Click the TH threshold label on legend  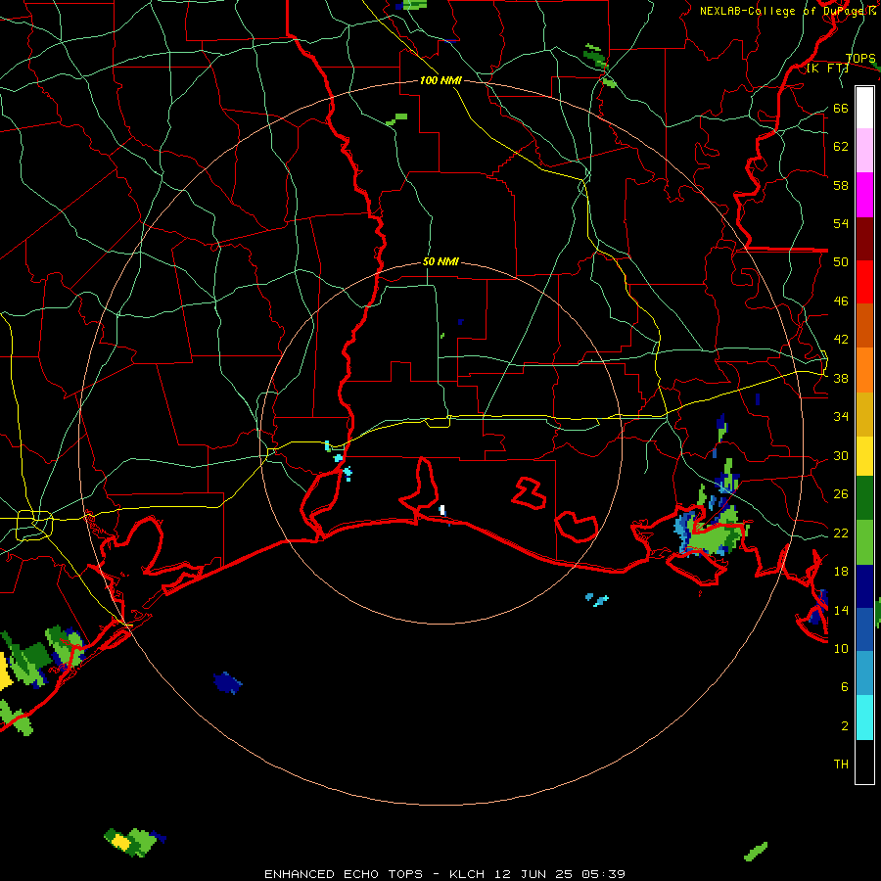(x=841, y=765)
